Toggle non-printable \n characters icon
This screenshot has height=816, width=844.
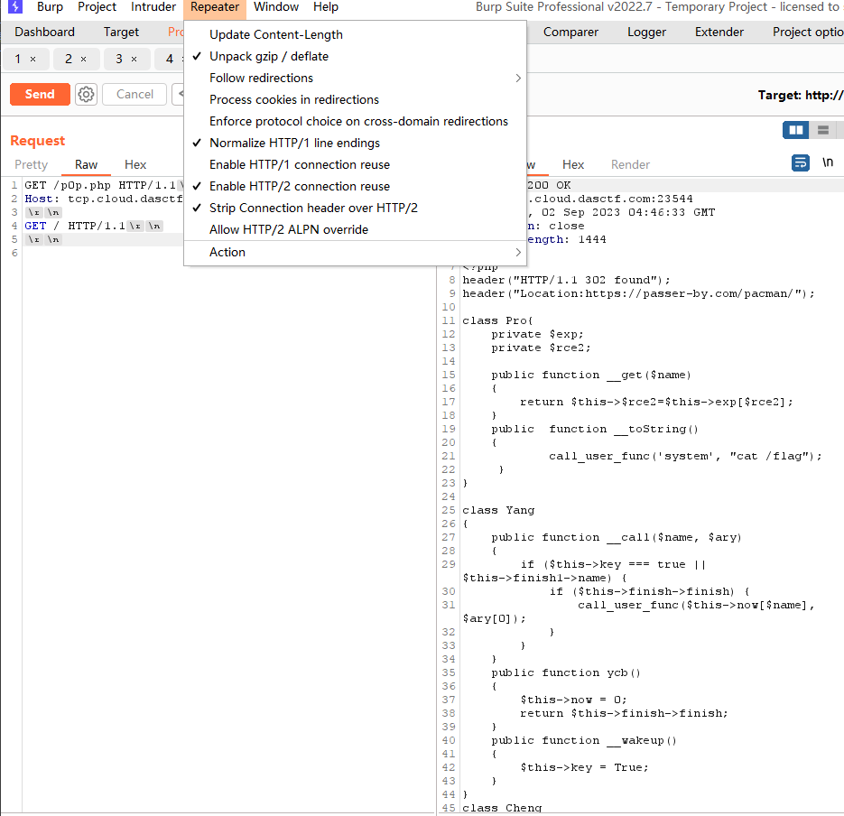pos(828,162)
